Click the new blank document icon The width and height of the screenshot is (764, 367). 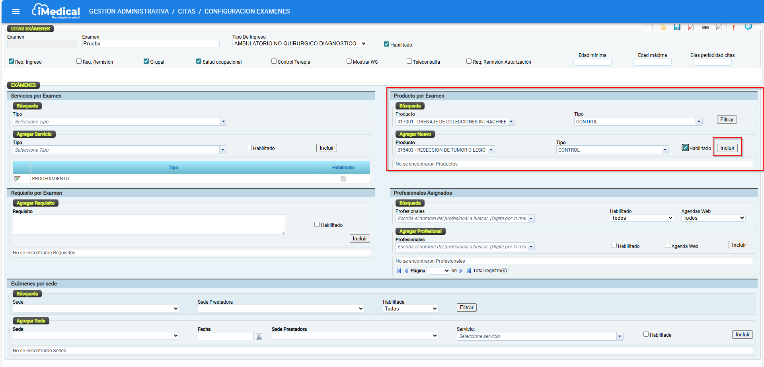[x=650, y=27]
